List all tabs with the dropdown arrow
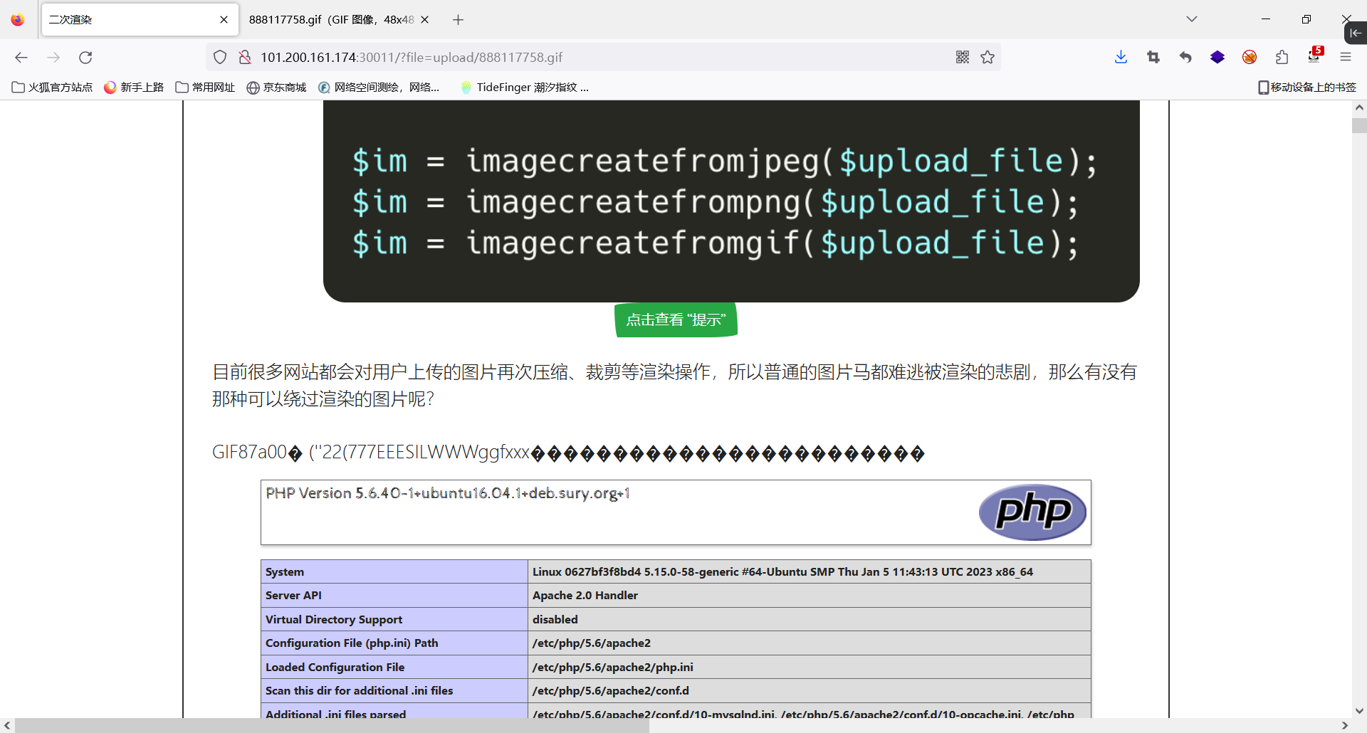Image resolution: width=1367 pixels, height=733 pixels. (1192, 19)
